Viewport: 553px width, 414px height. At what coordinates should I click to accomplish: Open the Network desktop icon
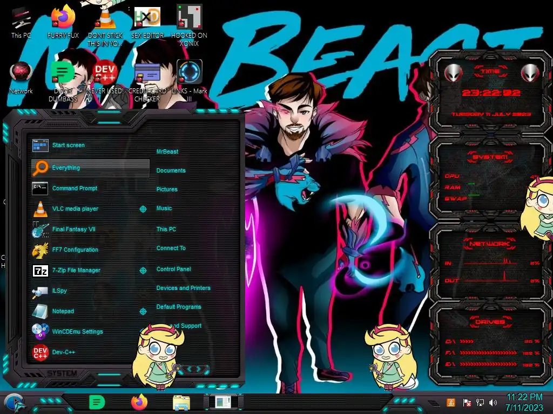(x=21, y=78)
